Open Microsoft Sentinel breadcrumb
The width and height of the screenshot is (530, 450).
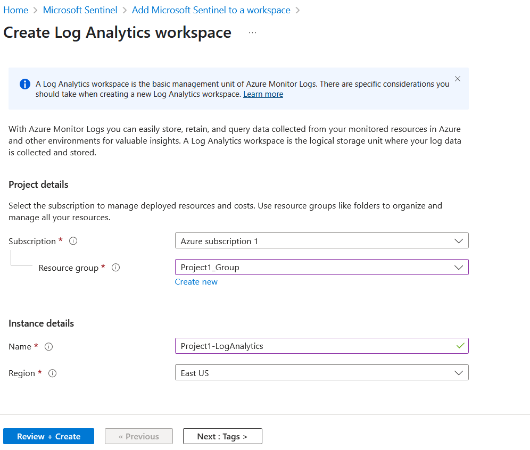pos(80,10)
